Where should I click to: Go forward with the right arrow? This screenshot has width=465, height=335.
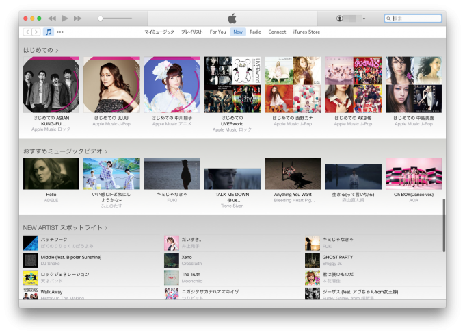36,32
